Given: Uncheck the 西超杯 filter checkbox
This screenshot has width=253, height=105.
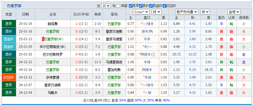Looking at the screenshot, I should click(x=151, y=6).
